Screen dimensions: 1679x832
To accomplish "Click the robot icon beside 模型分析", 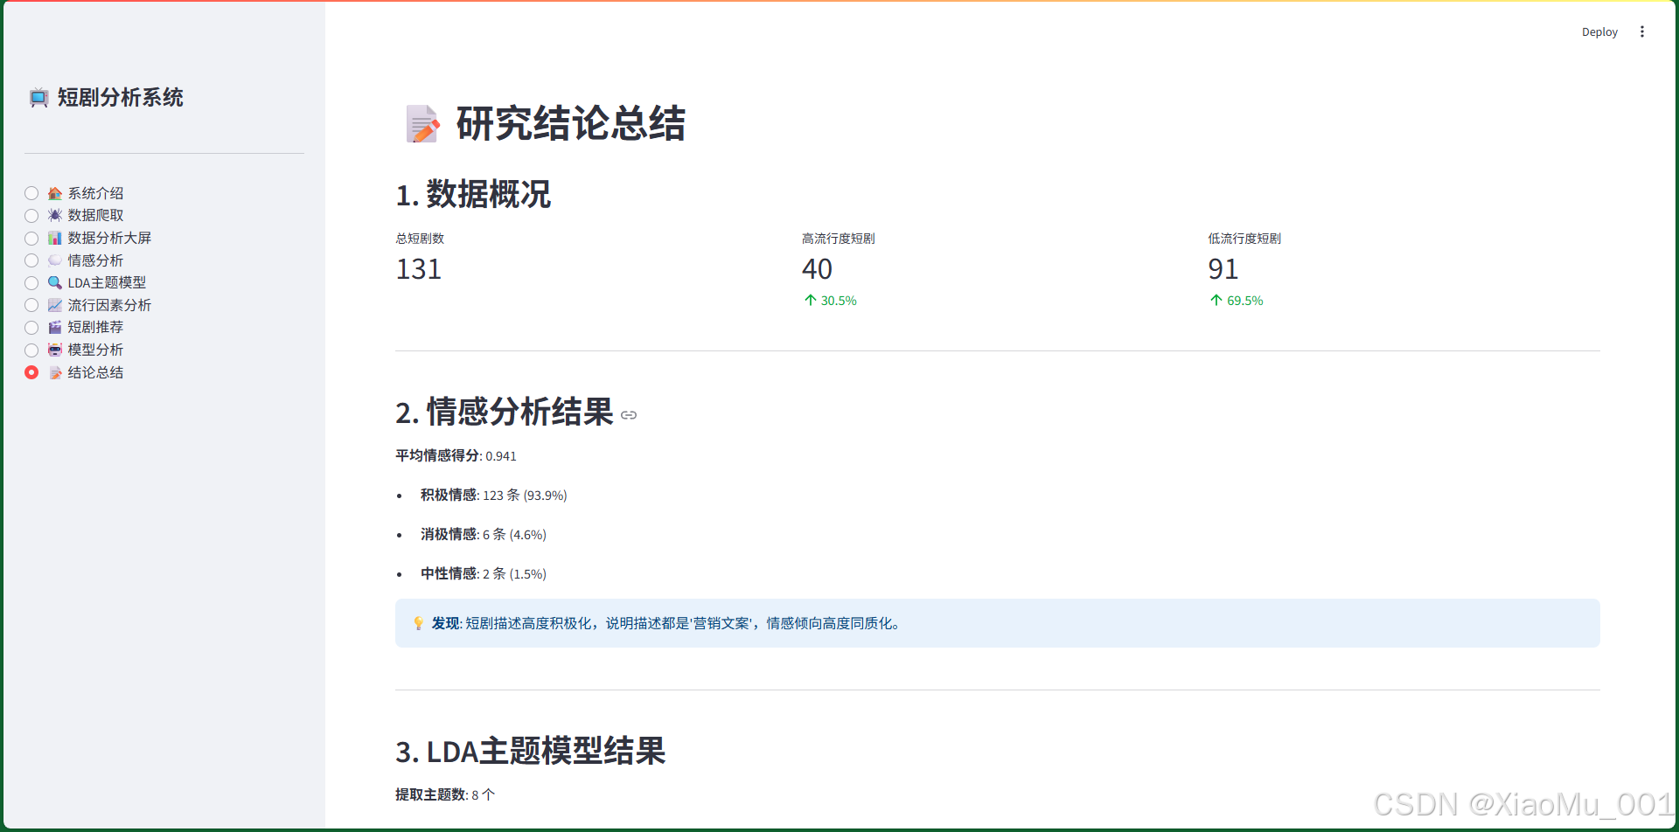I will pos(55,350).
